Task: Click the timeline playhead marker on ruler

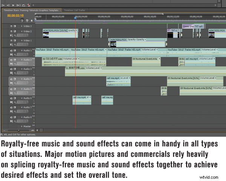Action: 75,18
